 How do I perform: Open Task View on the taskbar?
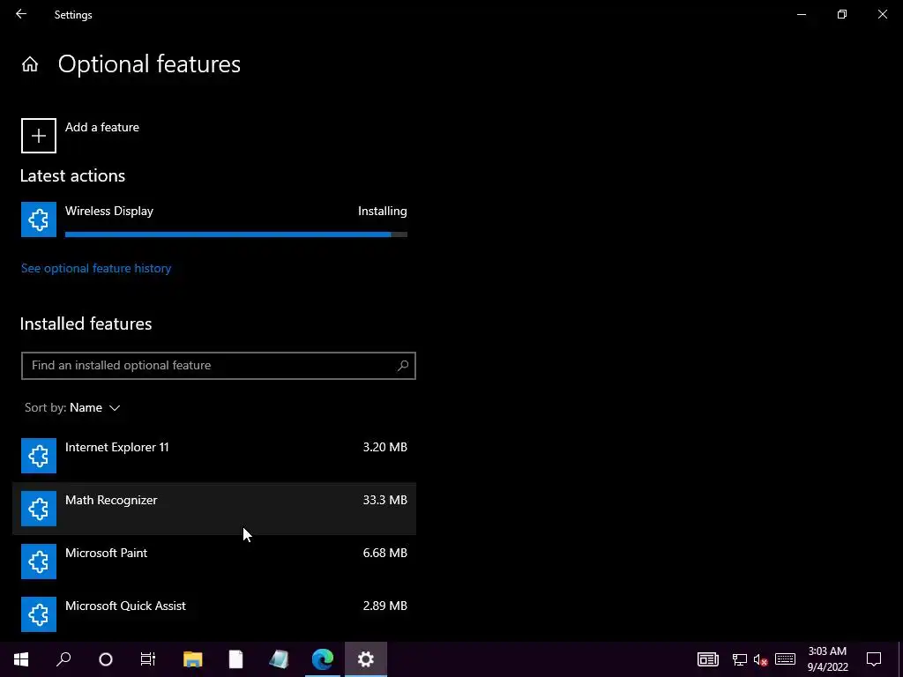[x=148, y=659]
